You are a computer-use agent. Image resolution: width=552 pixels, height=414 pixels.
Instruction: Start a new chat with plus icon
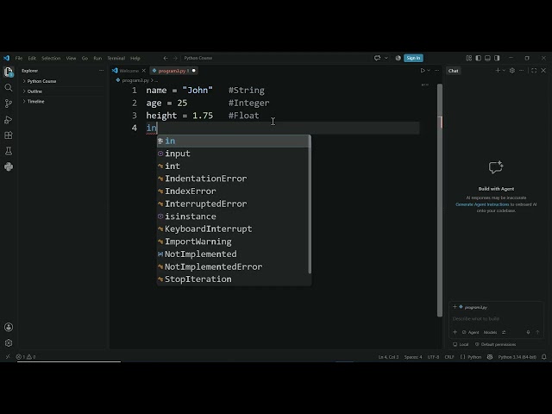pyautogui.click(x=498, y=71)
